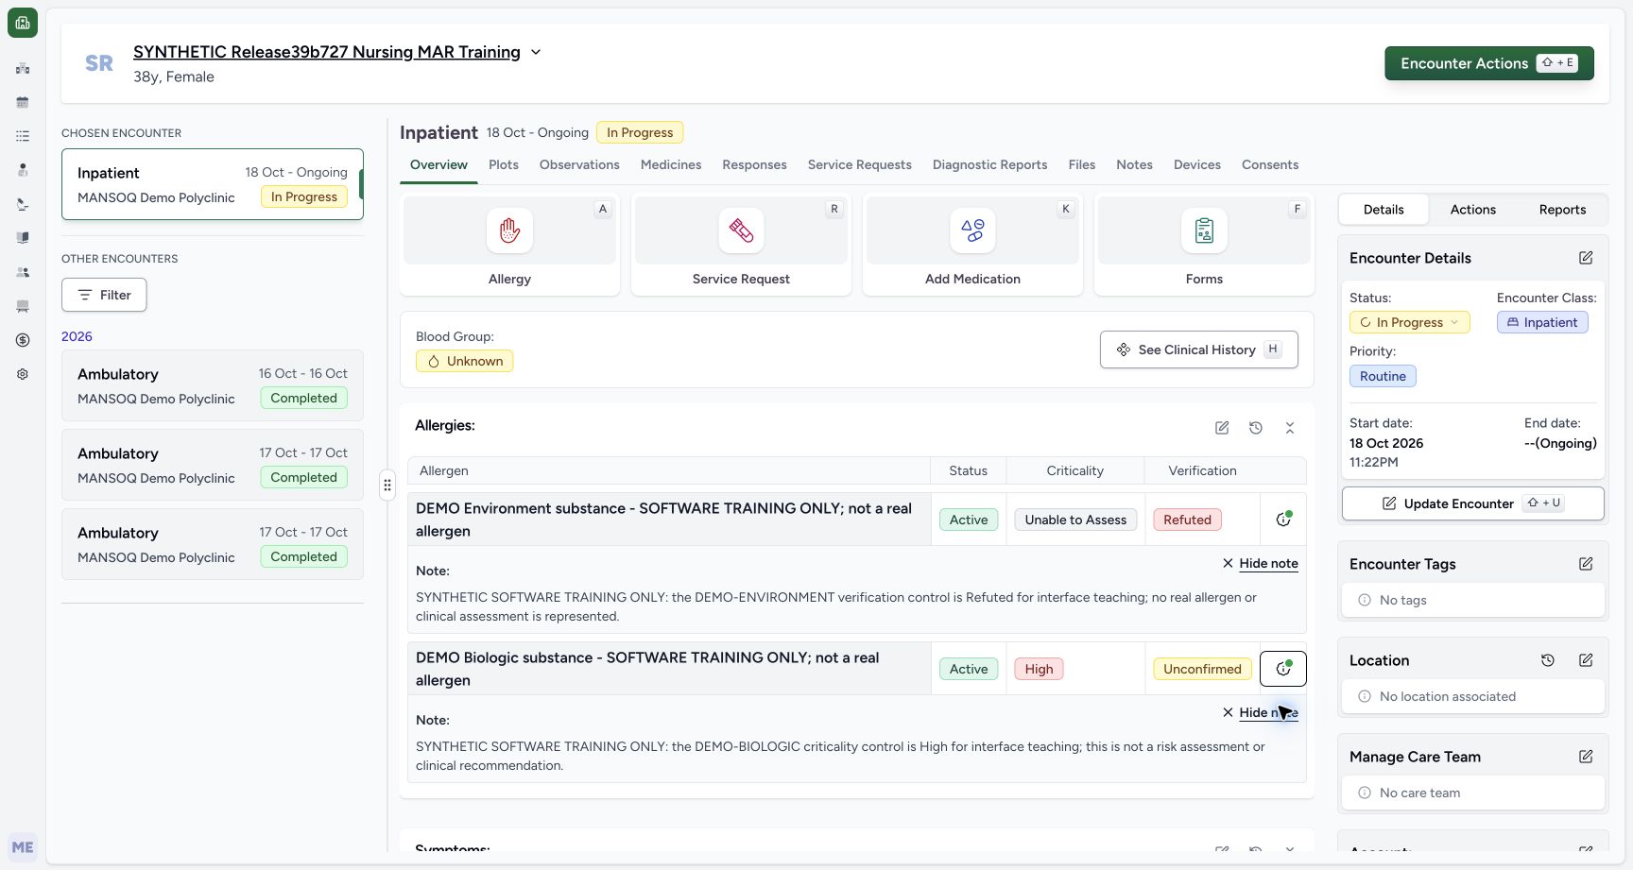
Task: Click the Unknown blood group badge
Action: [465, 361]
